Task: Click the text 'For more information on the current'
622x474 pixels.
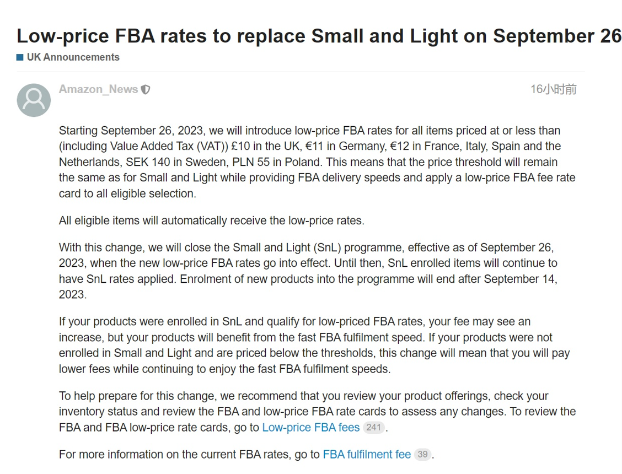Action: click(189, 454)
